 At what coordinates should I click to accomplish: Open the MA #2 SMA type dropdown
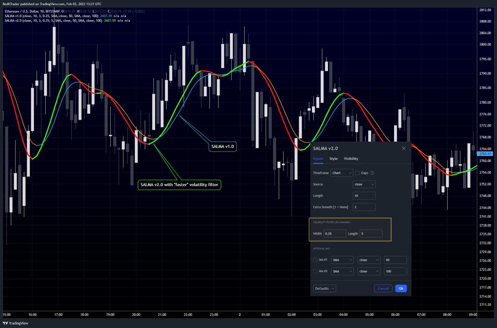(x=342, y=271)
